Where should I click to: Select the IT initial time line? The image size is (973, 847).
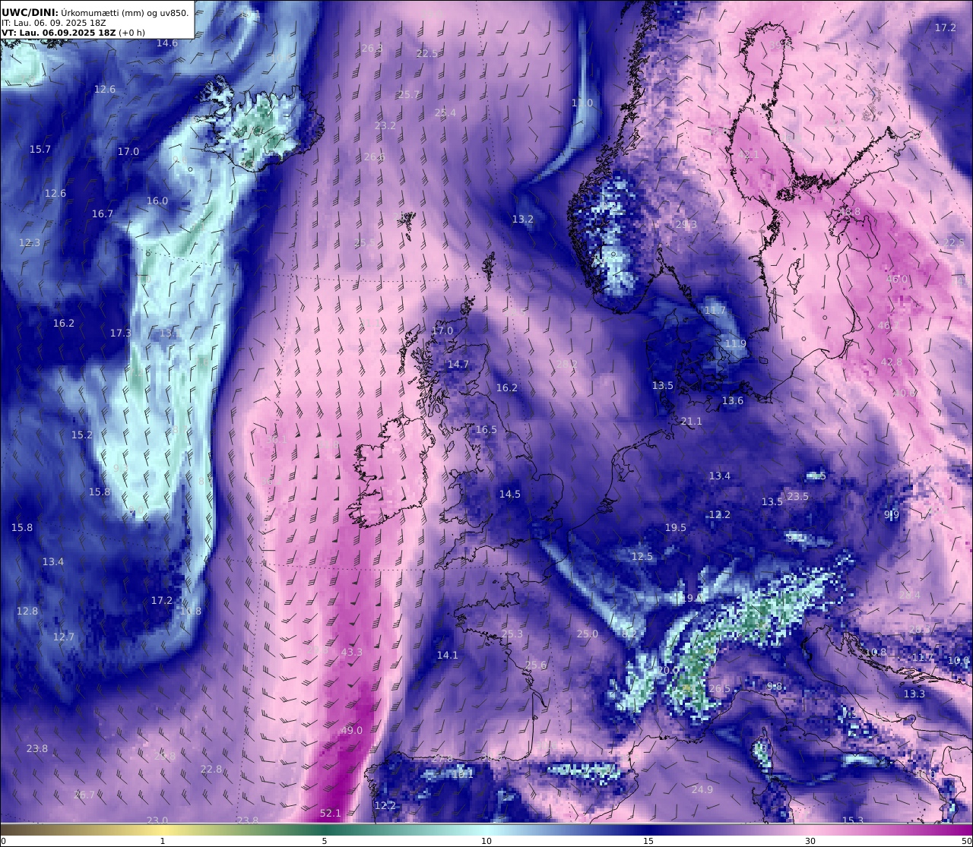tap(54, 23)
